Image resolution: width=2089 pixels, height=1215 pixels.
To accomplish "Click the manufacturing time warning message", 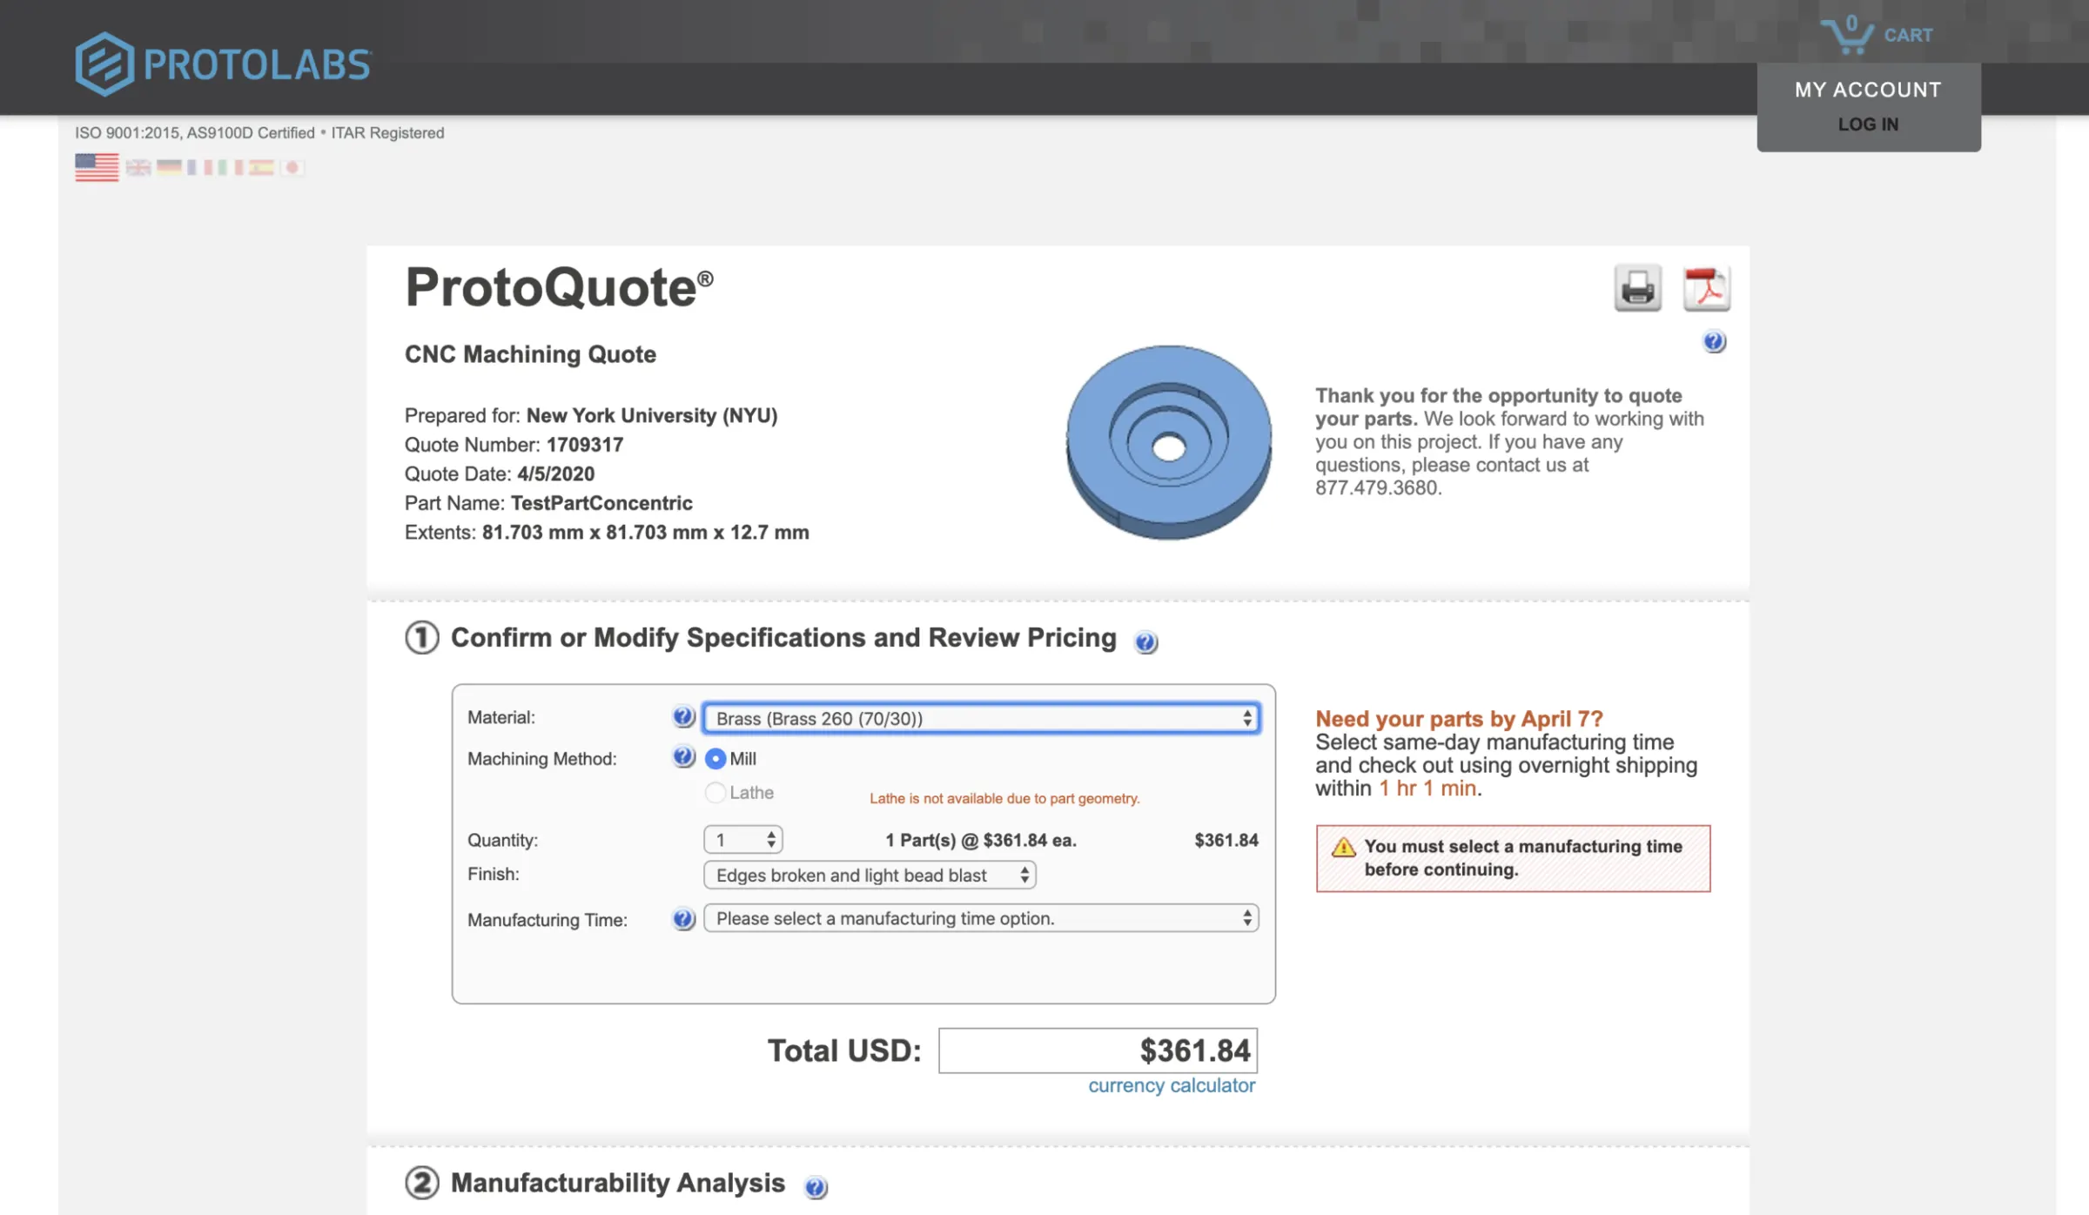I will (x=1513, y=858).
